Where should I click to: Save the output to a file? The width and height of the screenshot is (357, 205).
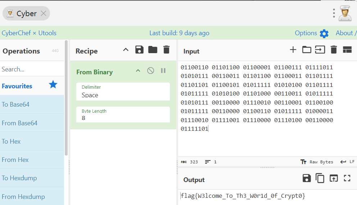click(x=307, y=178)
